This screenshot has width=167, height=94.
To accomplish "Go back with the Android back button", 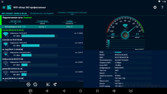I will [64, 91].
